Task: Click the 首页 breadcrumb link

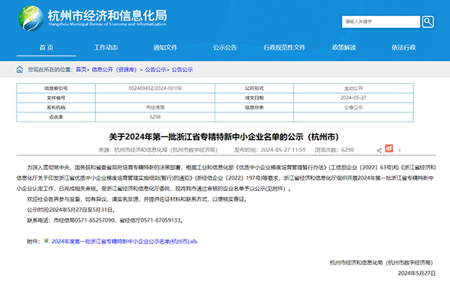Action: click(x=81, y=70)
